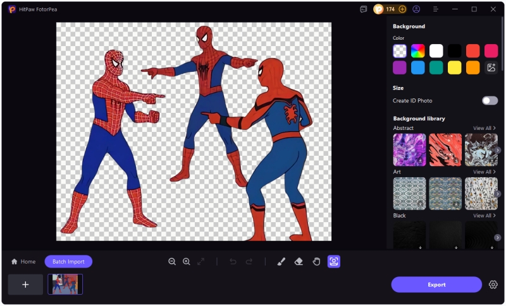This screenshot has height=306, width=506.
Task: Click the redo arrow icon
Action: click(x=249, y=262)
